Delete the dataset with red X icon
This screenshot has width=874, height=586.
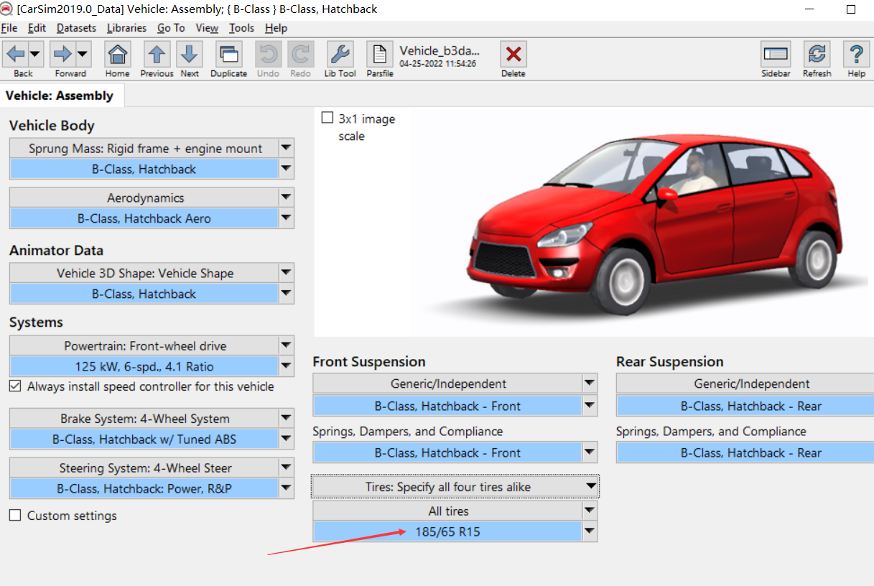point(513,54)
